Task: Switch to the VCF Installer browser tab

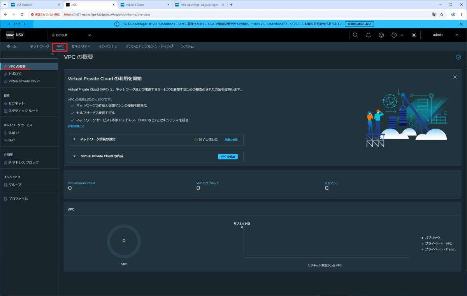Action: 35,5
